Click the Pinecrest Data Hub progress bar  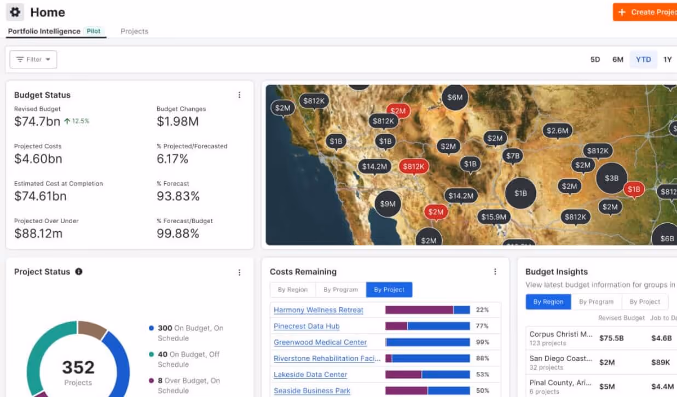(x=427, y=326)
